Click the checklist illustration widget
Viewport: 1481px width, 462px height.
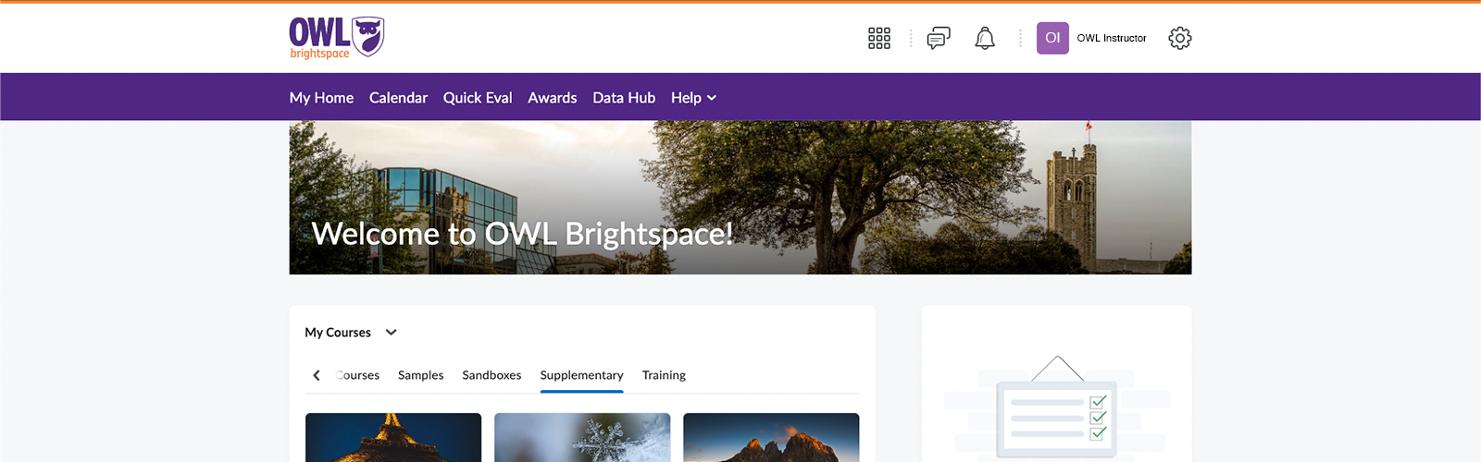pos(1057,407)
